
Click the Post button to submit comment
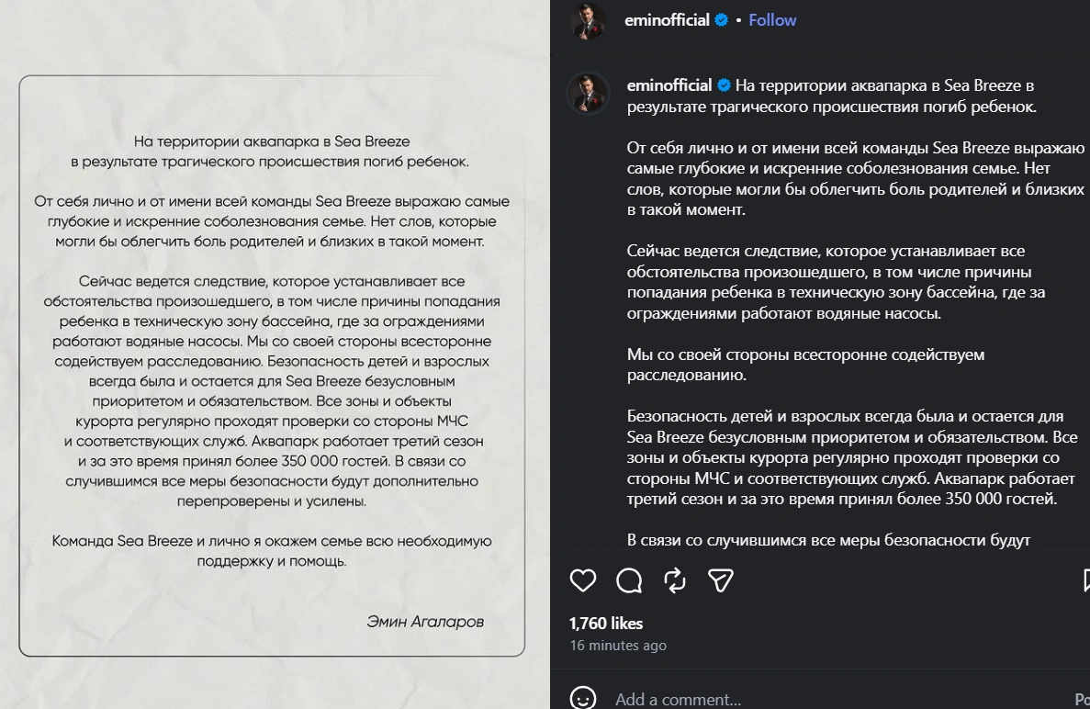[x=1083, y=699]
